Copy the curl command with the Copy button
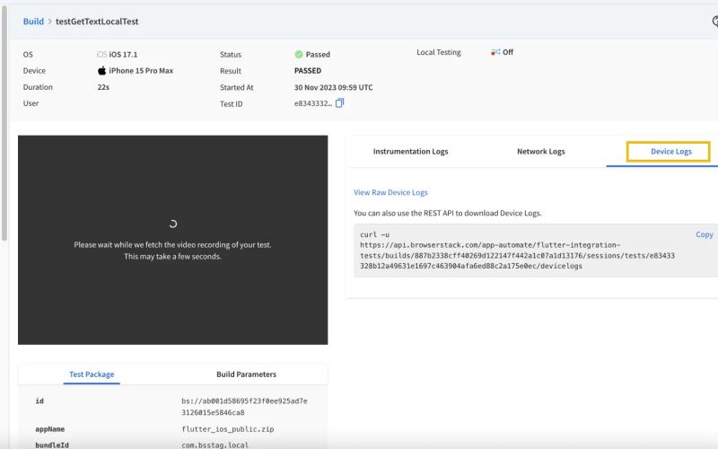718x449 pixels. pyautogui.click(x=704, y=234)
